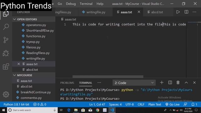Collapse the MYCOURSE folder section
Screen dimensions: 201x113
(x=34, y=75)
